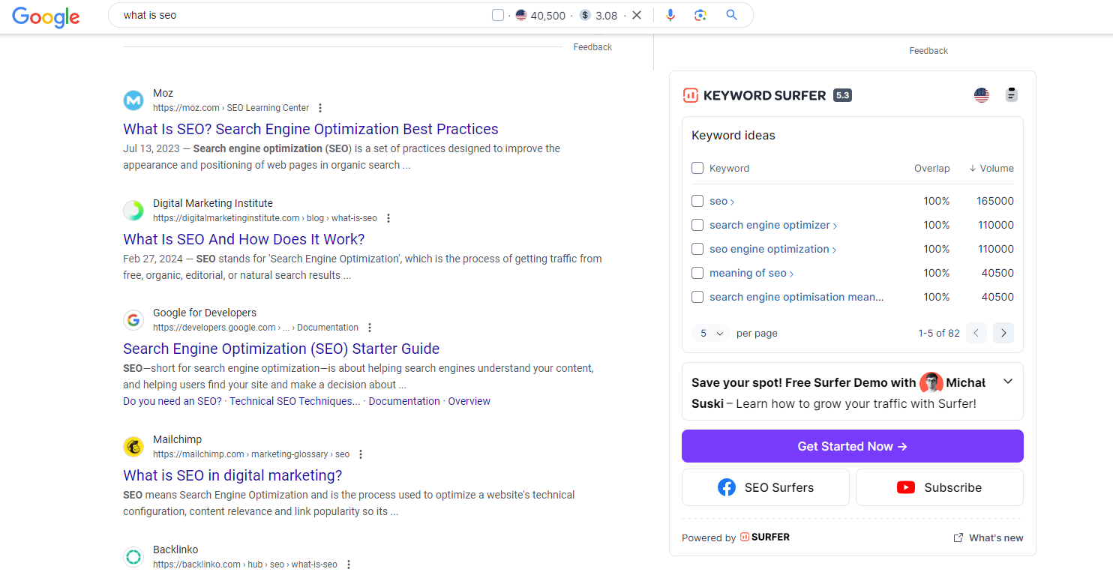
Task: Select all keywords with header checkbox
Action: coord(697,168)
